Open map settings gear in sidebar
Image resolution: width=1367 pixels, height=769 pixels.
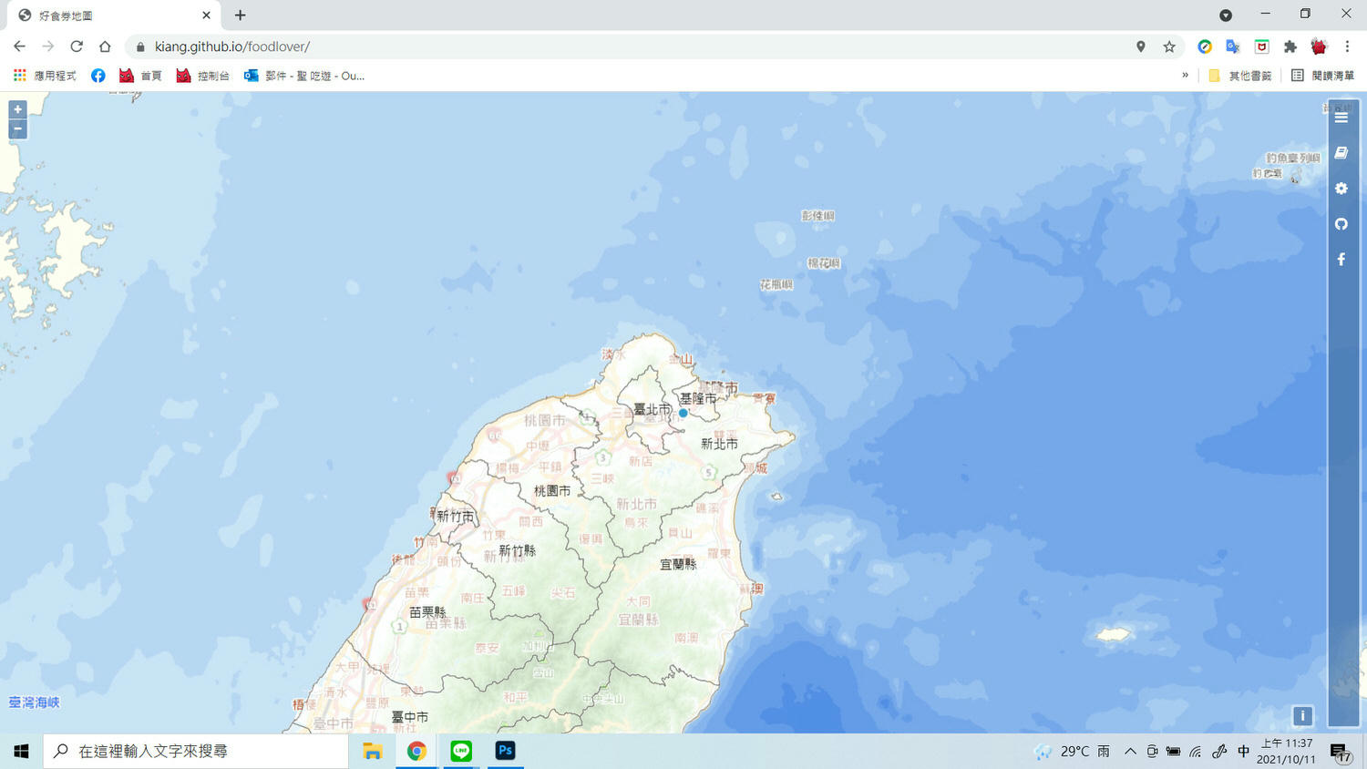point(1341,189)
